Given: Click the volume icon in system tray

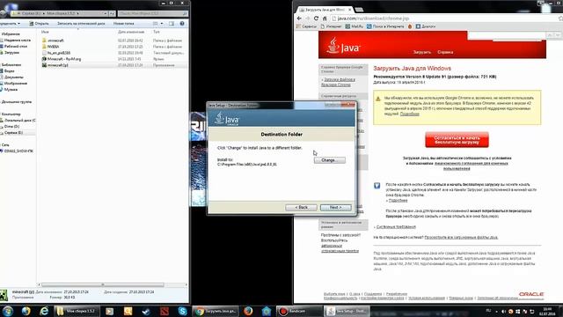Looking at the screenshot, I should point(503,311).
